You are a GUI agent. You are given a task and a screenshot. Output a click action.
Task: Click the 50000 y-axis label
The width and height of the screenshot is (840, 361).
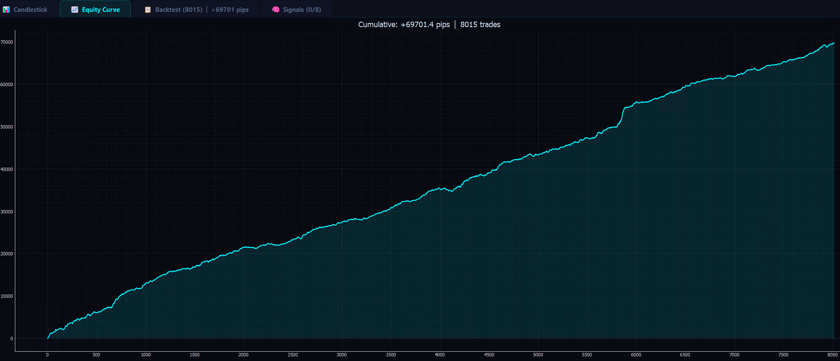(x=7, y=127)
